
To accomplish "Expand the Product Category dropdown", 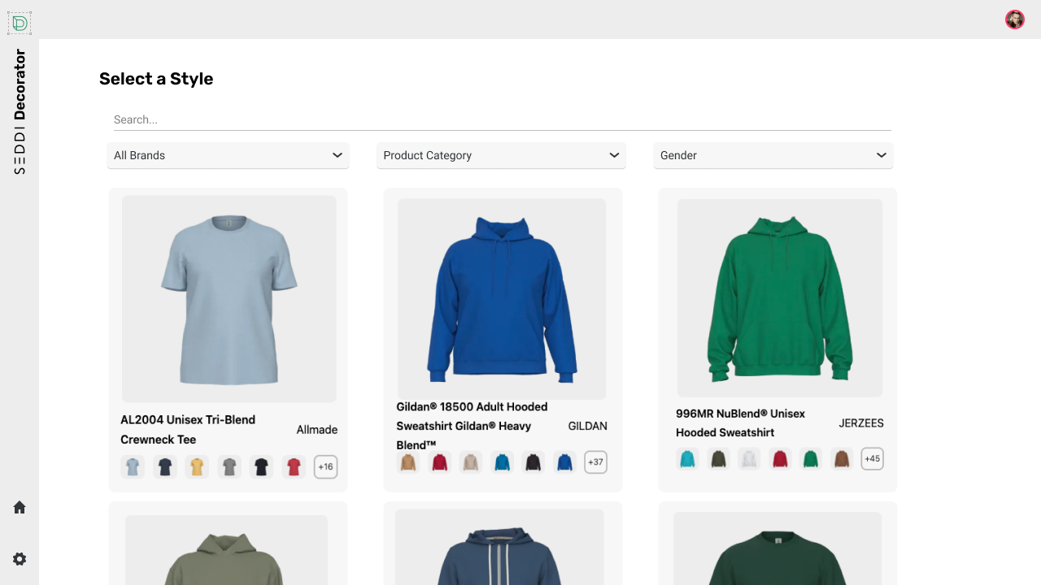I will pos(501,155).
